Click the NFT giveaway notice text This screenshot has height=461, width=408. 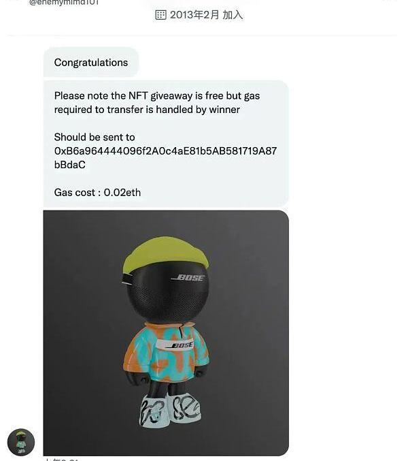(157, 103)
